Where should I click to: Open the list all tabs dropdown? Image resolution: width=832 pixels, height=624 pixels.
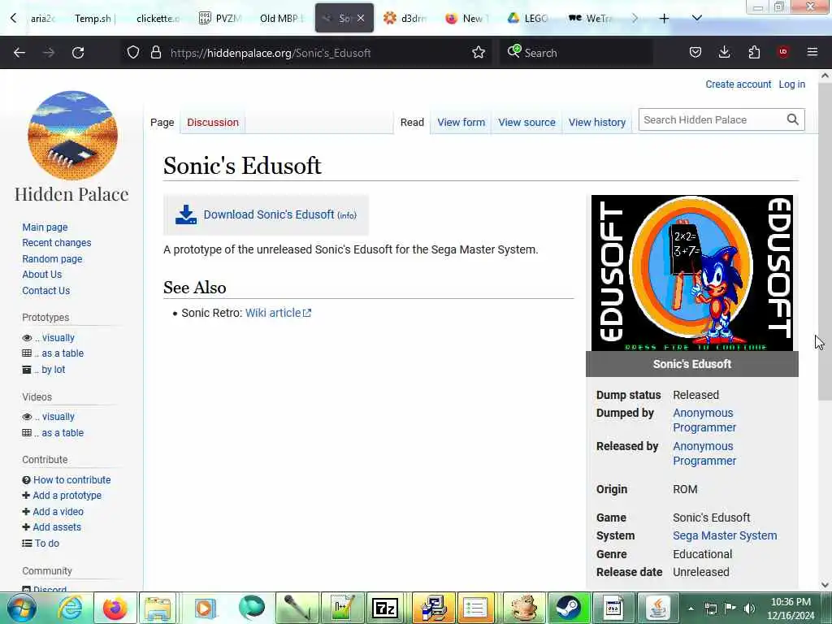pyautogui.click(x=697, y=19)
